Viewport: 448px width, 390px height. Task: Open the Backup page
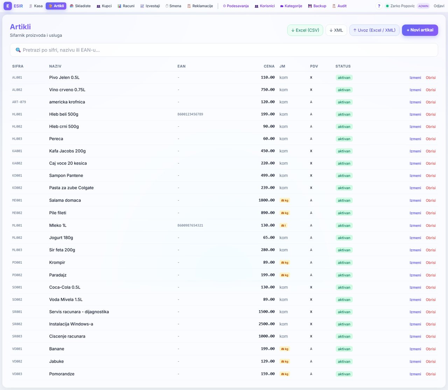(317, 6)
